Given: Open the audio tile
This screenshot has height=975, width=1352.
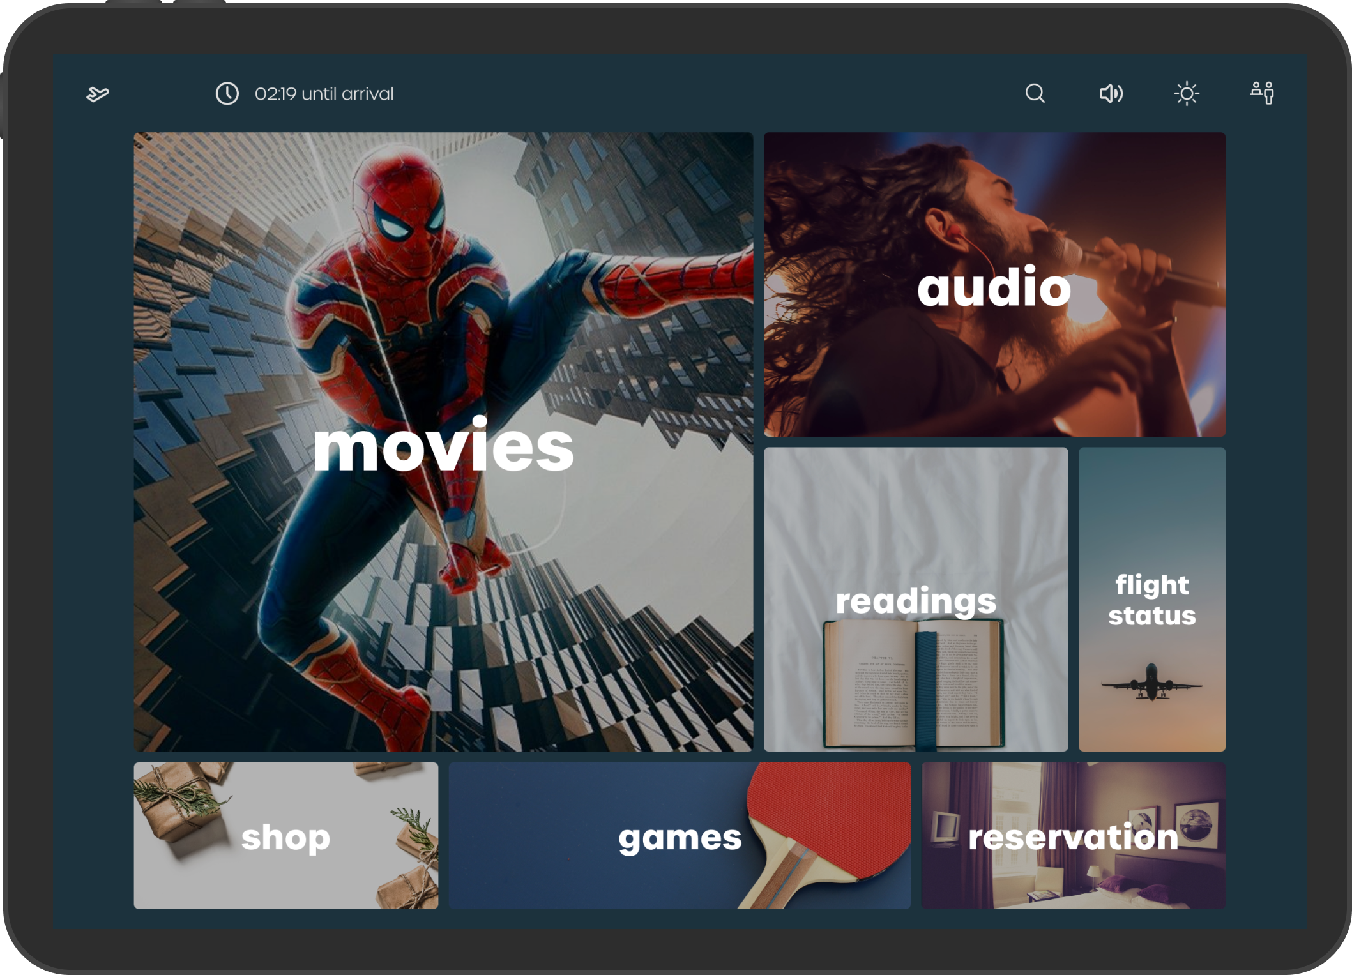Looking at the screenshot, I should (994, 285).
